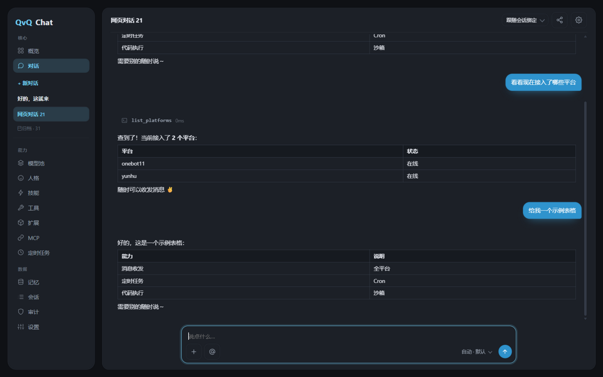Image resolution: width=603 pixels, height=377 pixels.
Task: Click the 定时任务 clock icon
Action: (21, 253)
